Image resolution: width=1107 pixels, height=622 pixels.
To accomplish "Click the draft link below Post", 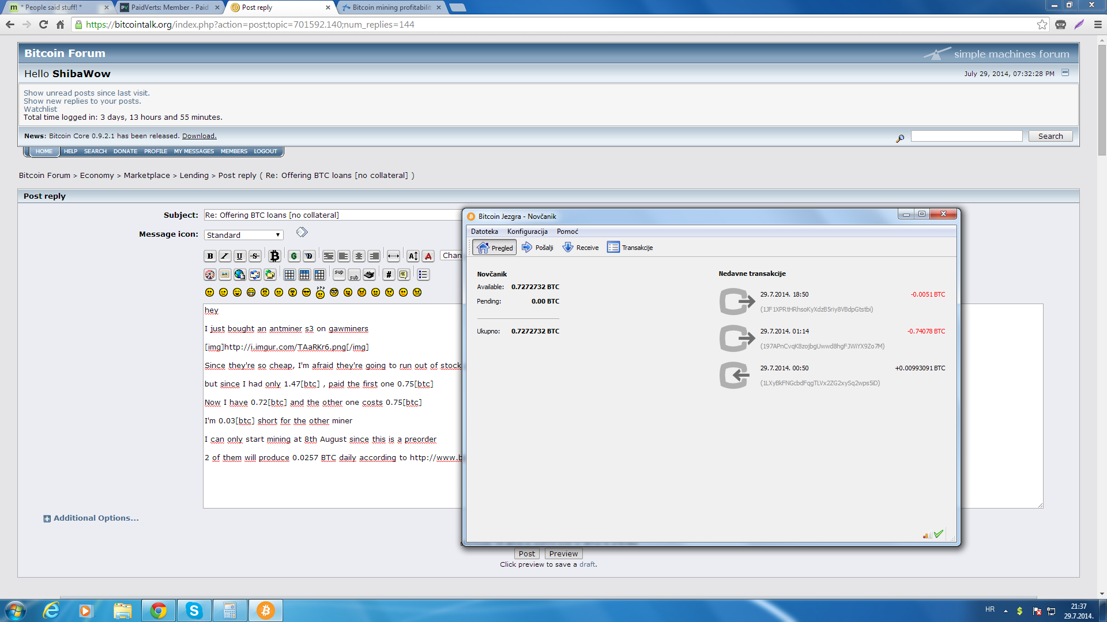I will click(587, 564).
